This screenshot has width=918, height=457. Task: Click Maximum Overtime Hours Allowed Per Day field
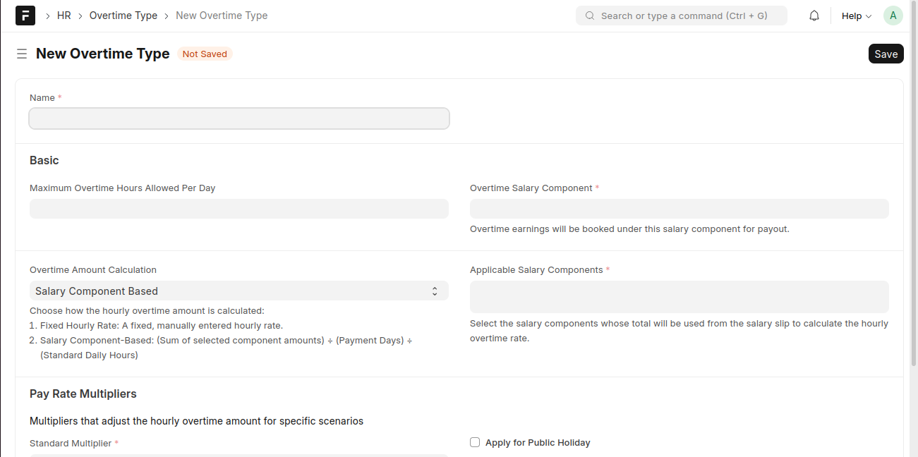point(238,209)
